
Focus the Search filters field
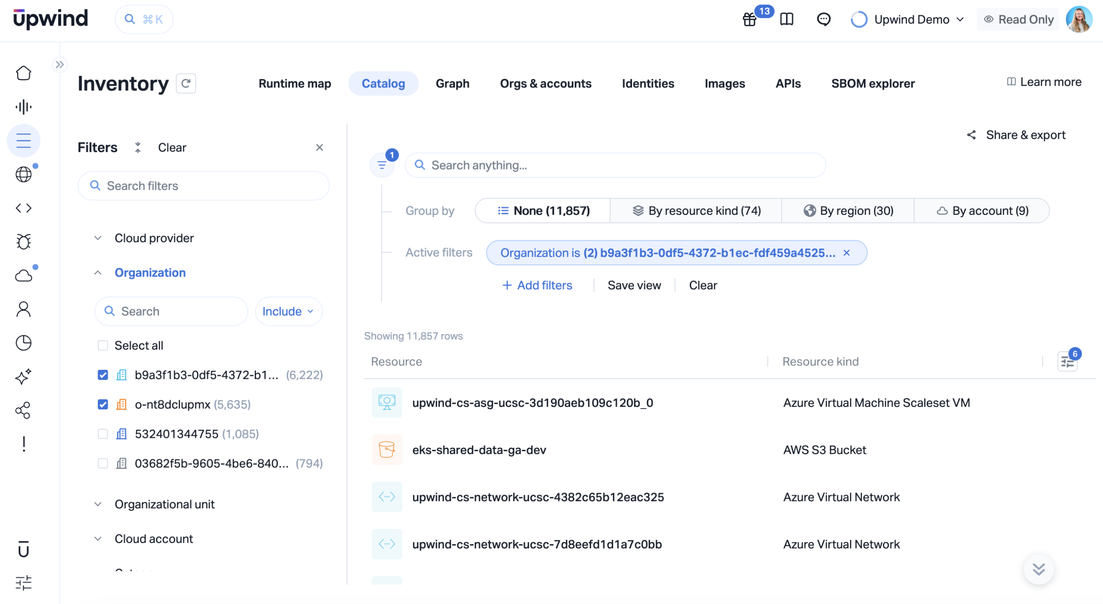tap(203, 186)
